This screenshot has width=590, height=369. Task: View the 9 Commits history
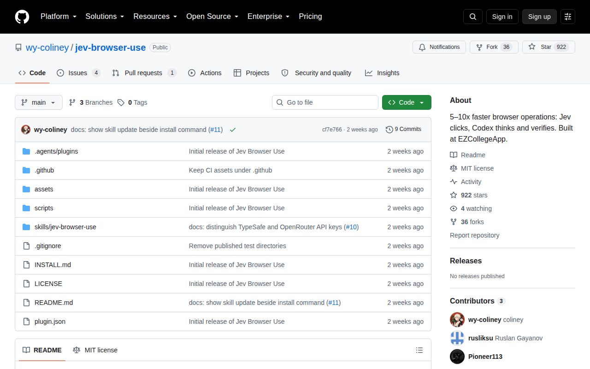click(404, 130)
